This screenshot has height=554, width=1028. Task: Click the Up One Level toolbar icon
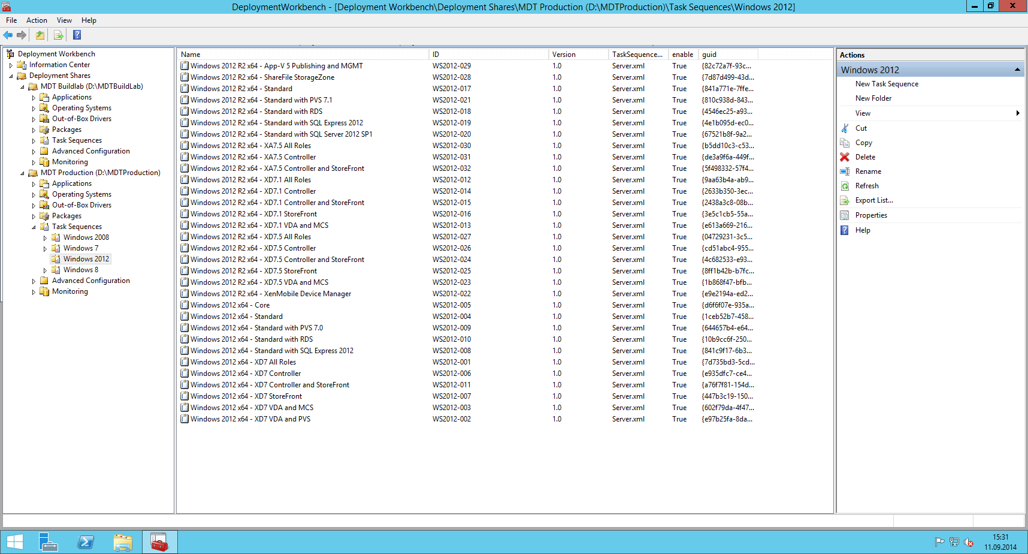click(x=40, y=35)
